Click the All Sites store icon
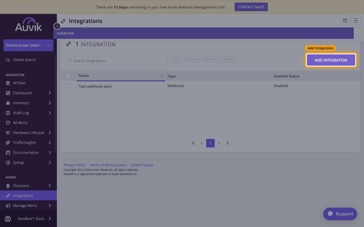Screen dimensions: 364x227 (8, 83)
